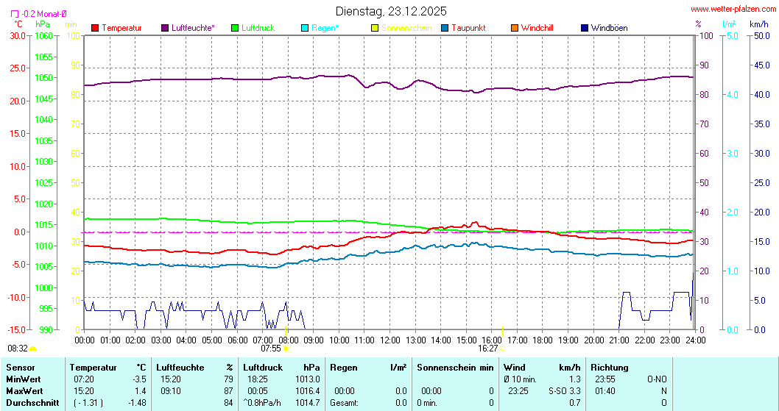
Task: Click the blue Taupunkt legend square
Action: [445, 28]
